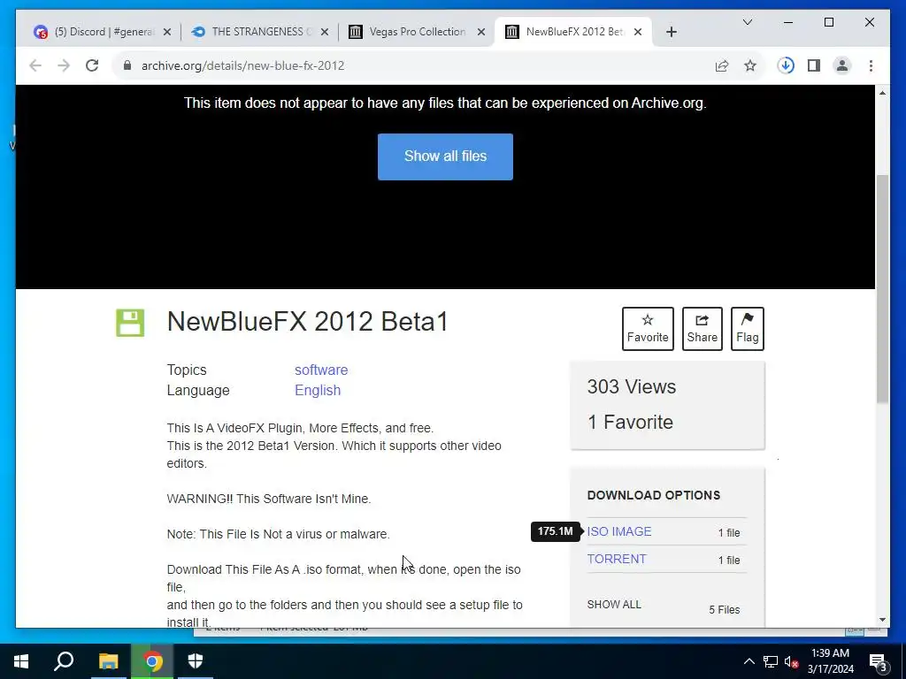Click the NewBlueFX 2012 Beta1 title
906x679 pixels.
pos(307,322)
